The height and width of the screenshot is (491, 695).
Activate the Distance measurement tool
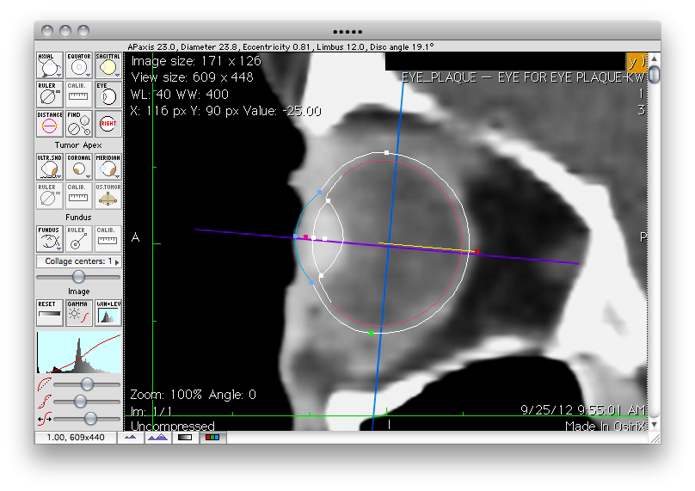50,124
